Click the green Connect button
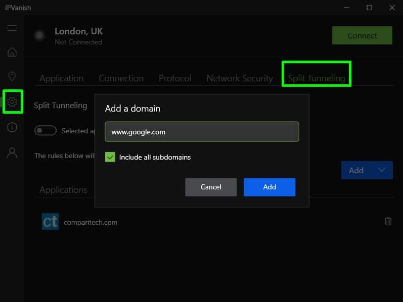This screenshot has width=403, height=302. (x=362, y=35)
